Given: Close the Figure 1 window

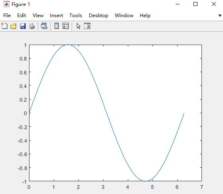Looking at the screenshot, I should point(214,4).
